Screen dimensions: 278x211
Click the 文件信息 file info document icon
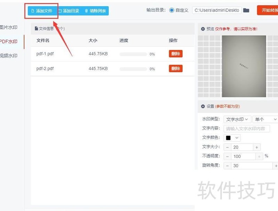coord(36,28)
